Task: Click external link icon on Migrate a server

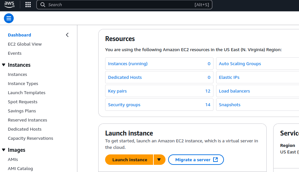Action: coord(215,160)
